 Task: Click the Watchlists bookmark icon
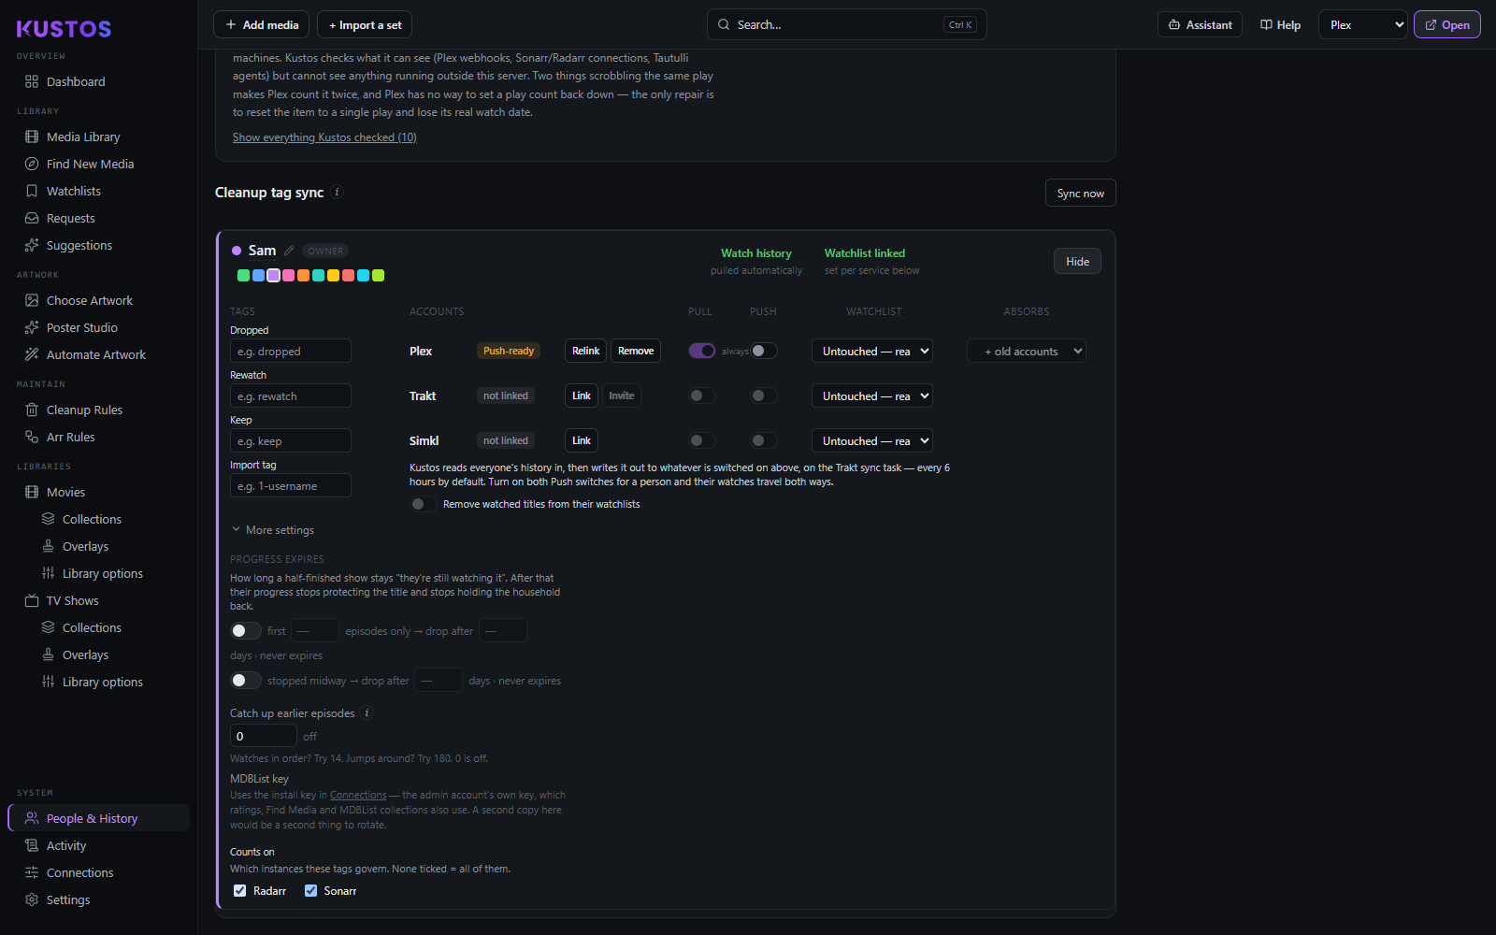click(x=32, y=191)
